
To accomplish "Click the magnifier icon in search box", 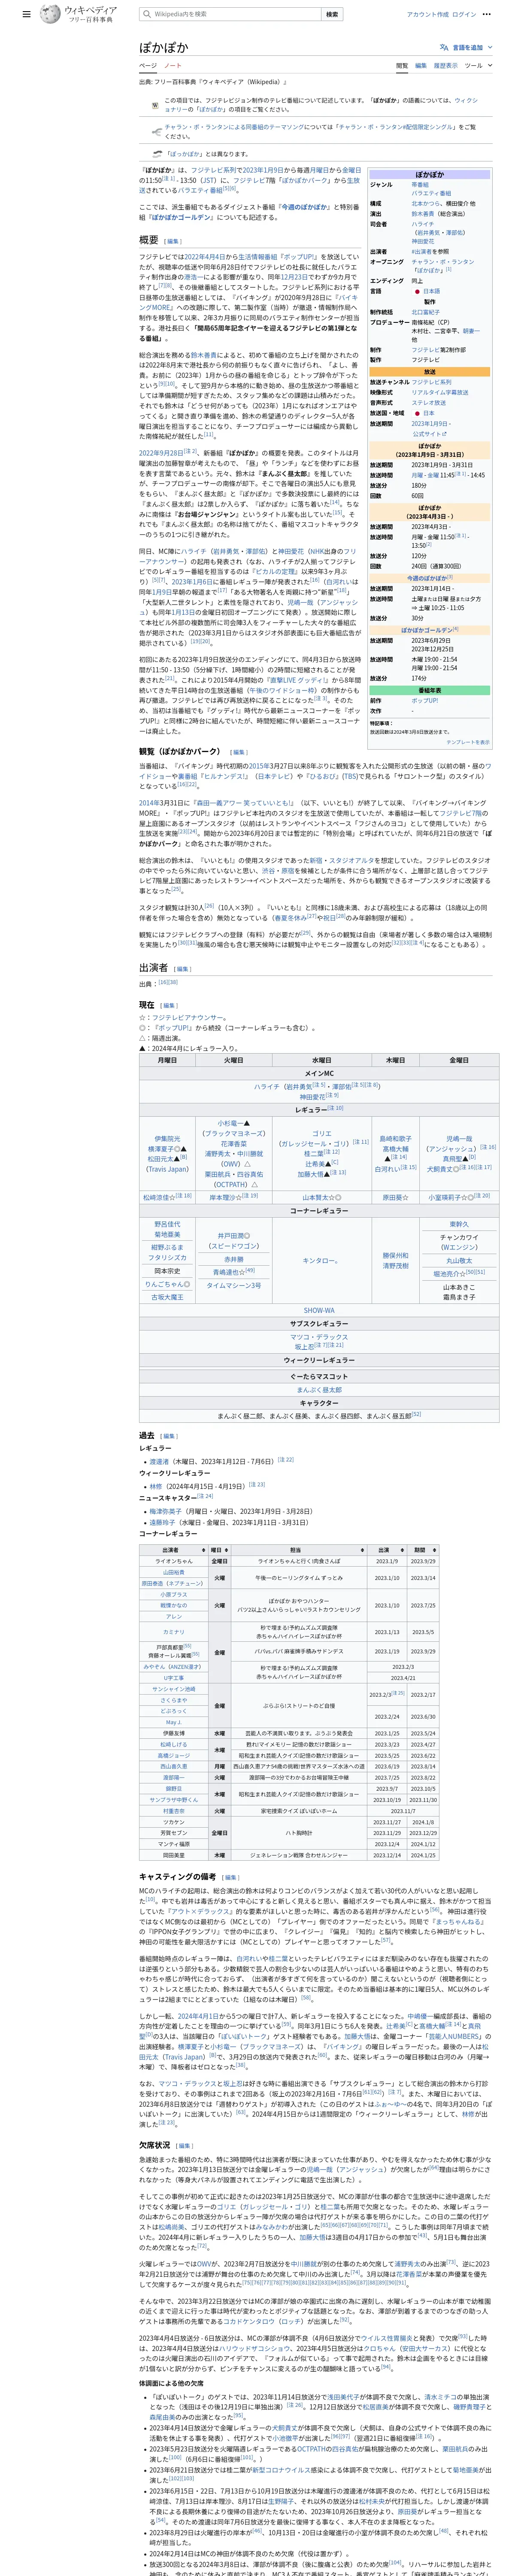I will click(147, 14).
